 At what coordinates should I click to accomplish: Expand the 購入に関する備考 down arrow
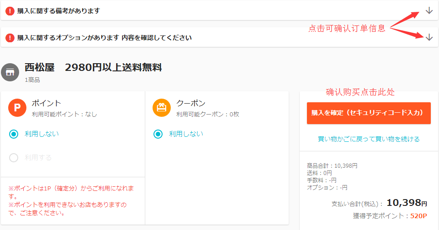(429, 11)
